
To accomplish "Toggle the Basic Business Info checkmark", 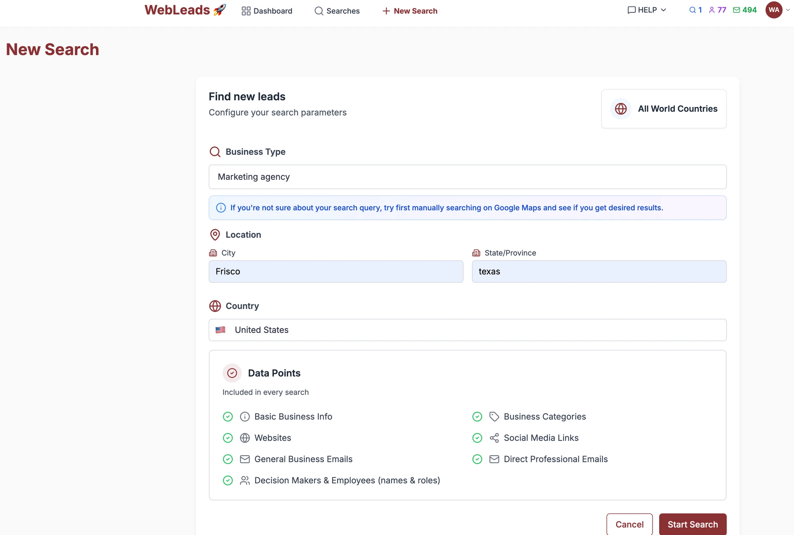I will [x=228, y=417].
